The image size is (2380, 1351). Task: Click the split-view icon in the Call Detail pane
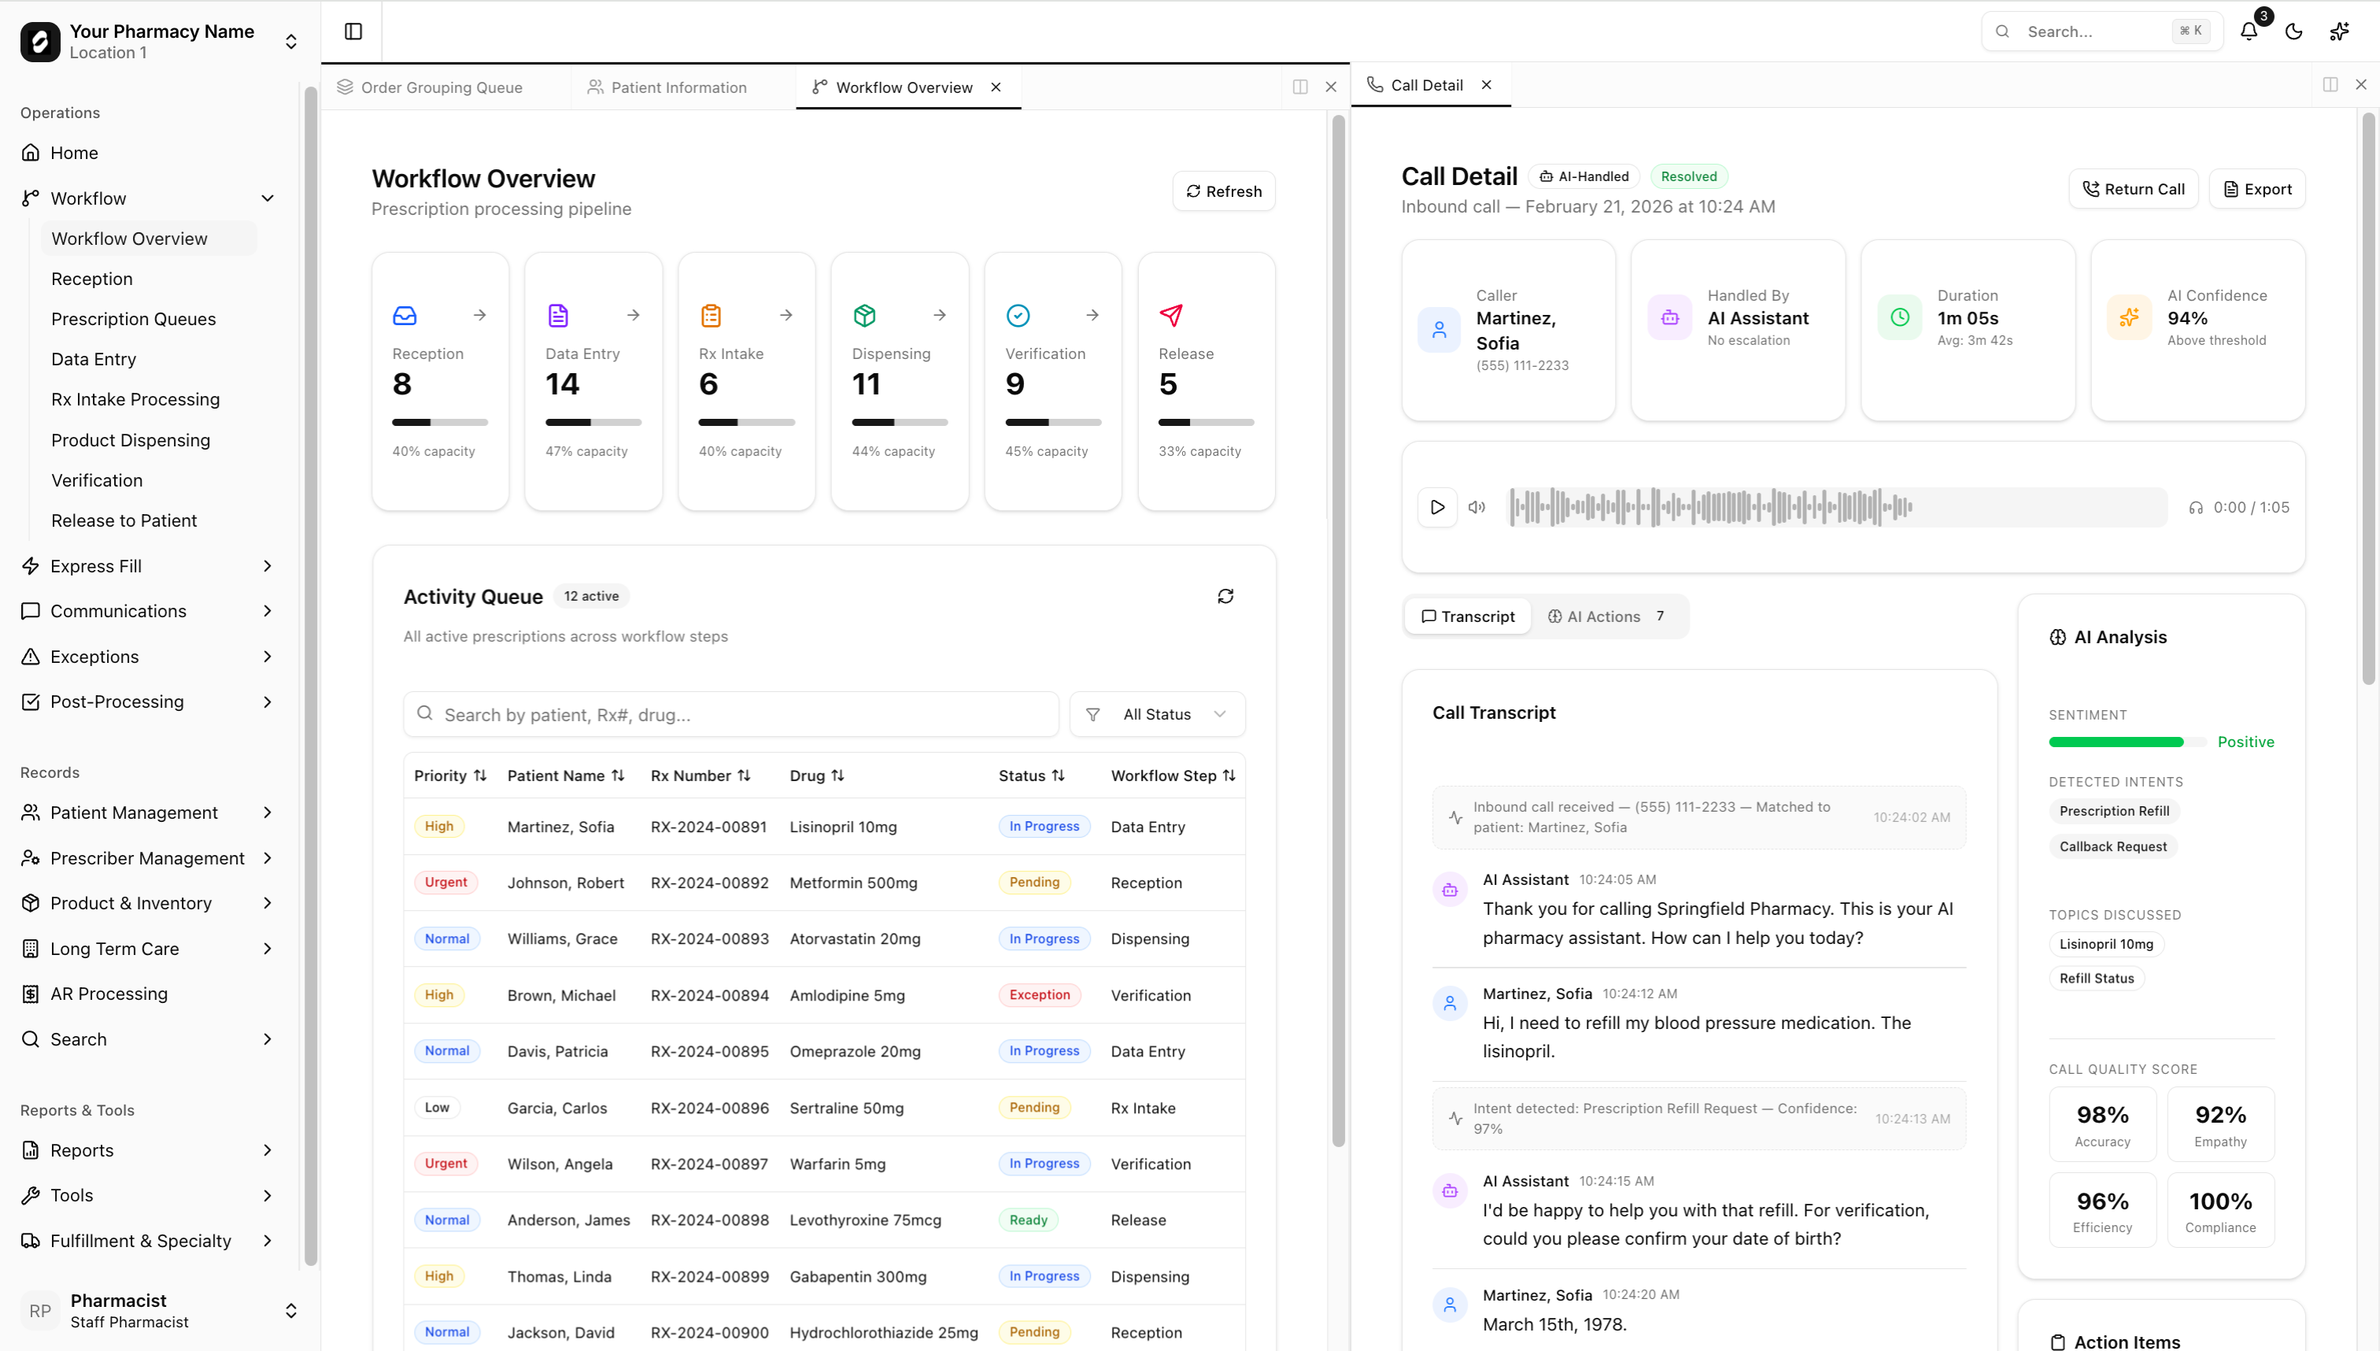(x=2330, y=84)
